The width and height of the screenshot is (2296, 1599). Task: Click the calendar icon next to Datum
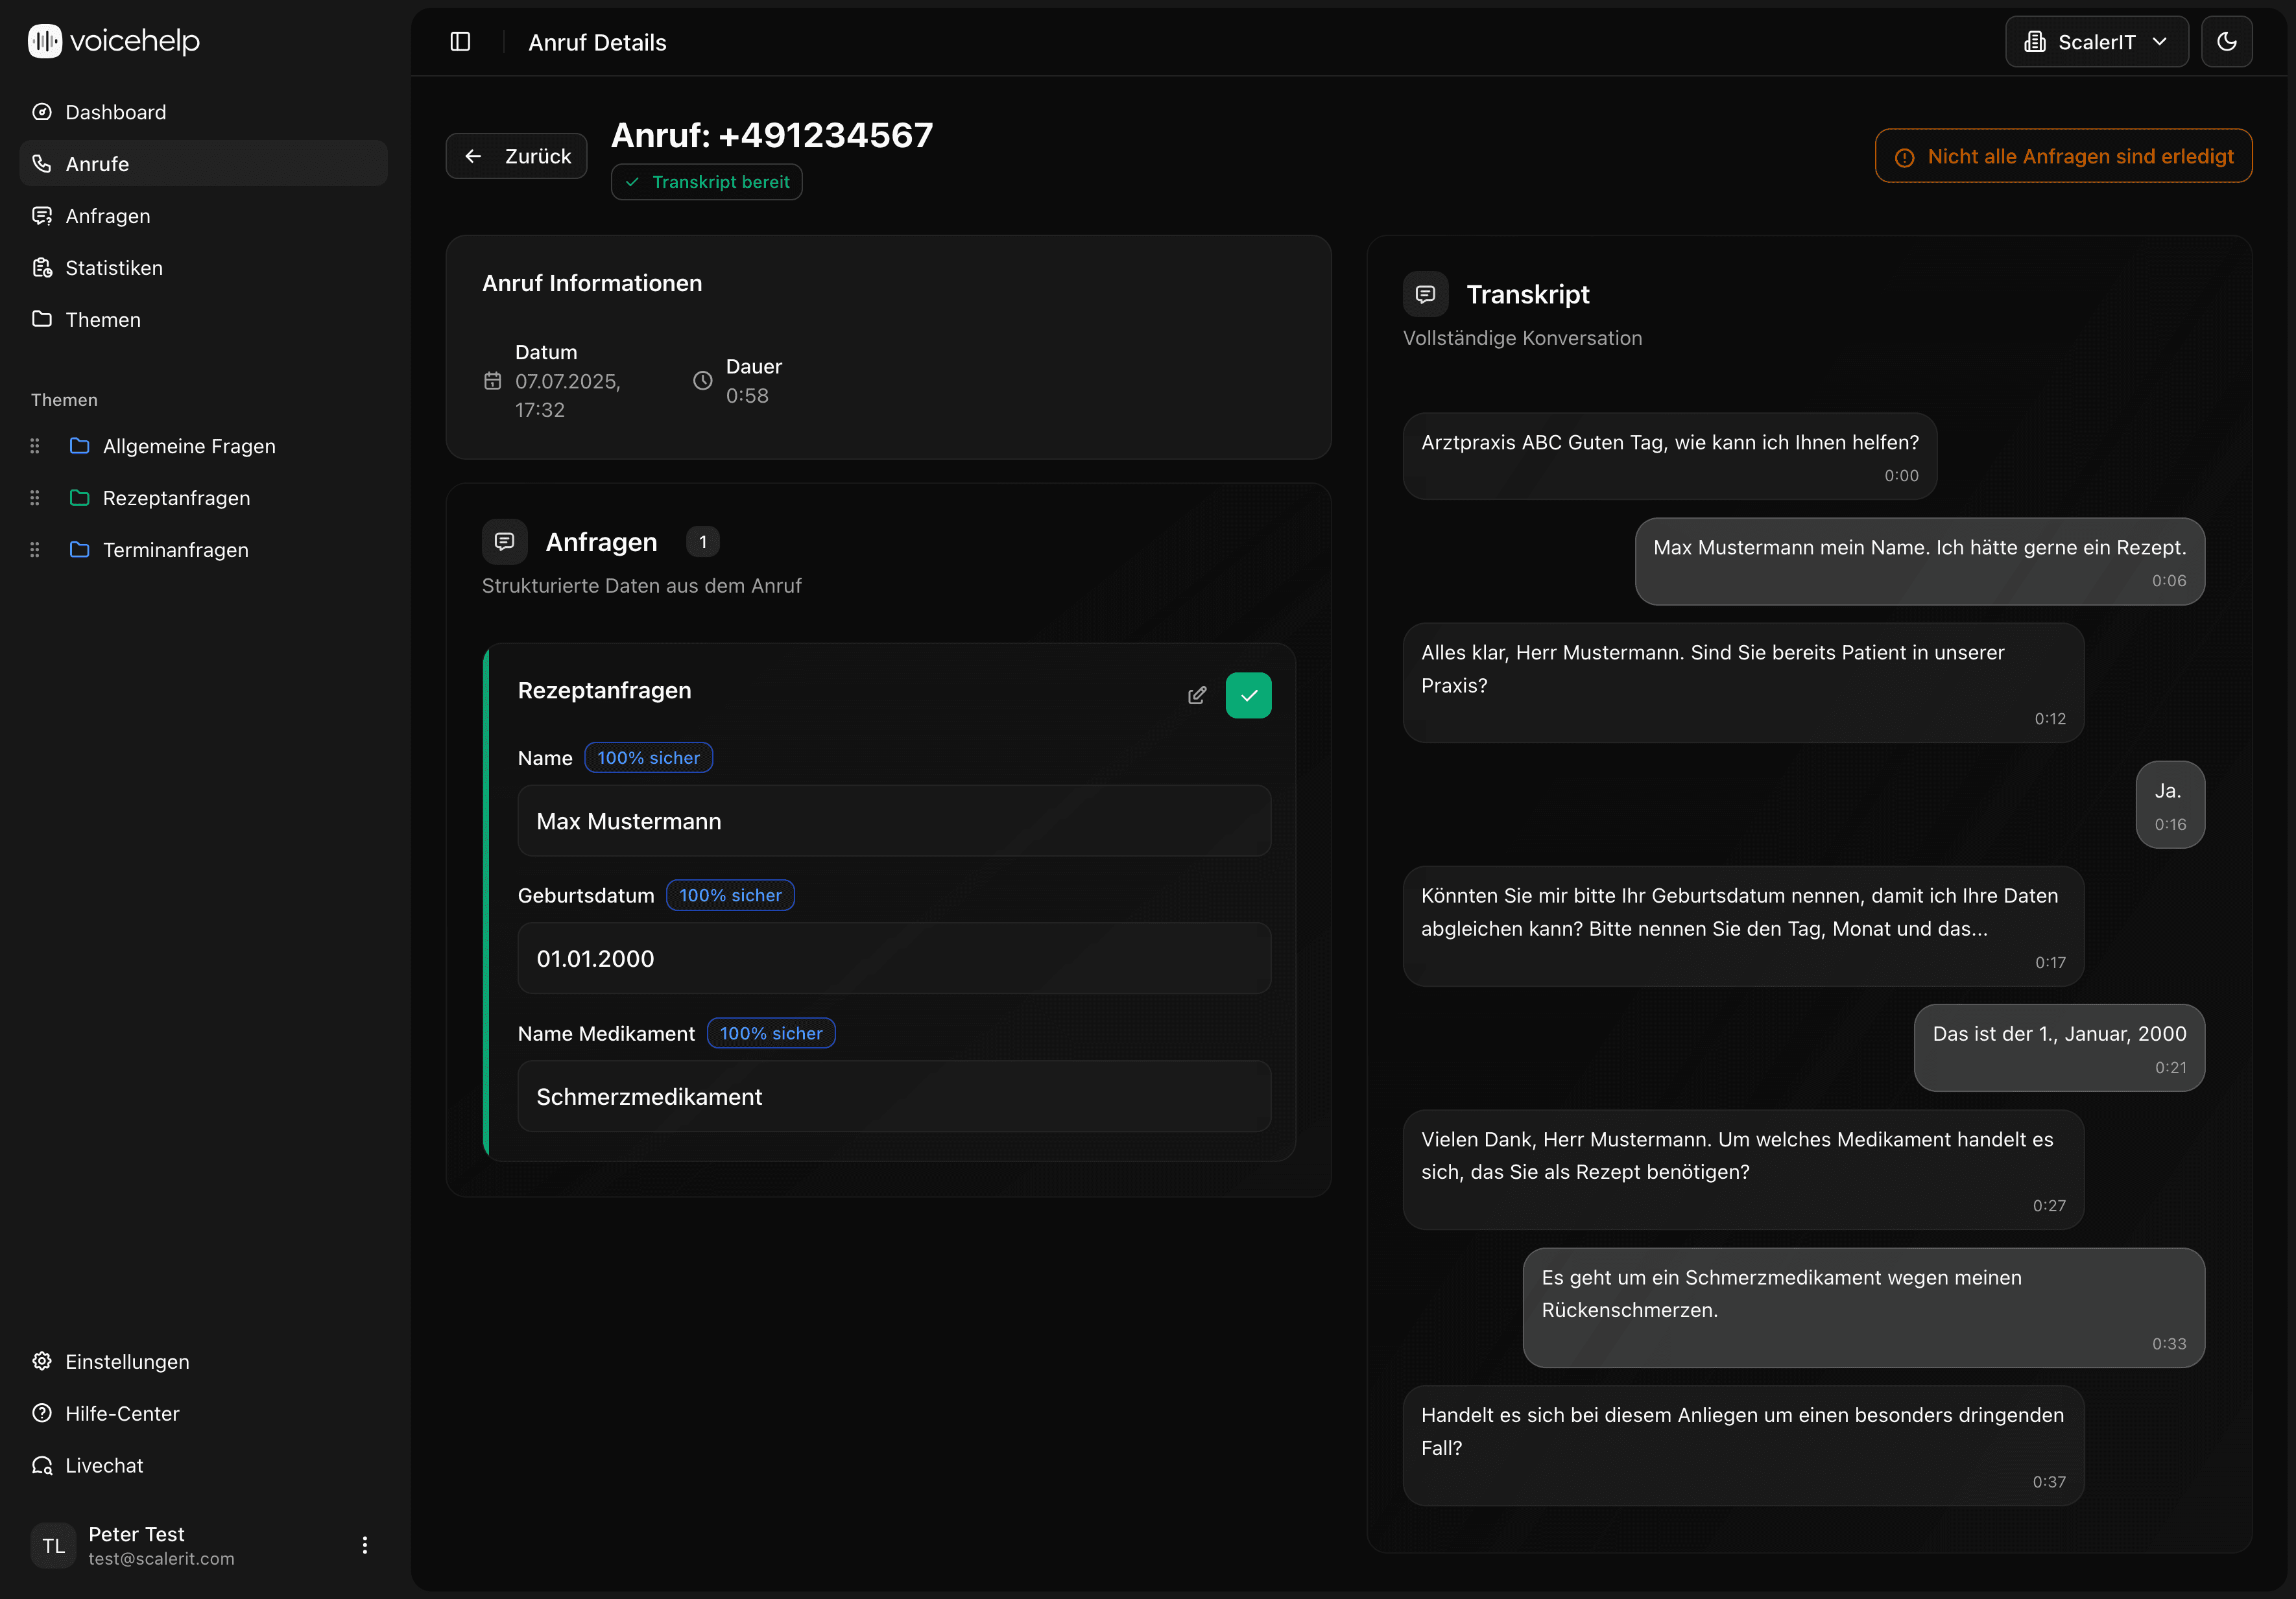click(493, 381)
